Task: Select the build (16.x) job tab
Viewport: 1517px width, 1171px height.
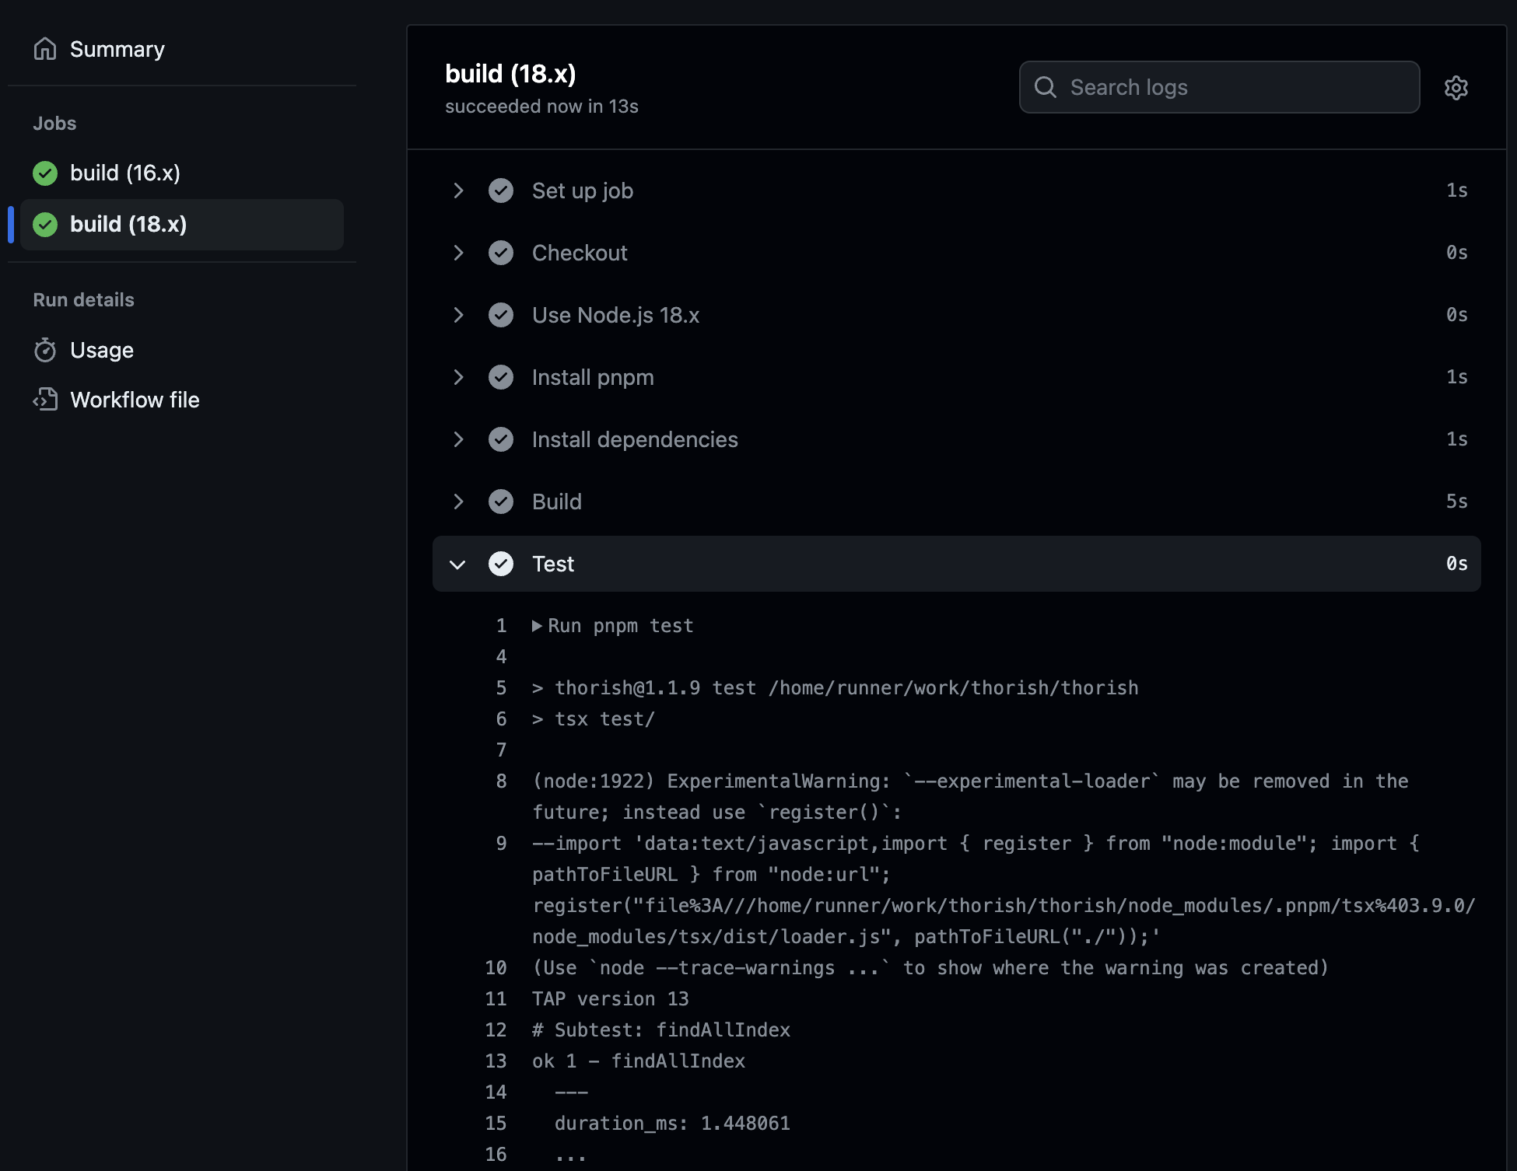Action: 125,172
